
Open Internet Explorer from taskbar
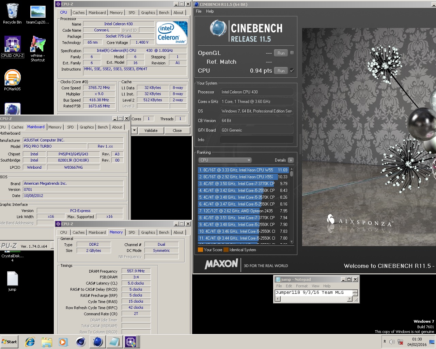click(30, 342)
